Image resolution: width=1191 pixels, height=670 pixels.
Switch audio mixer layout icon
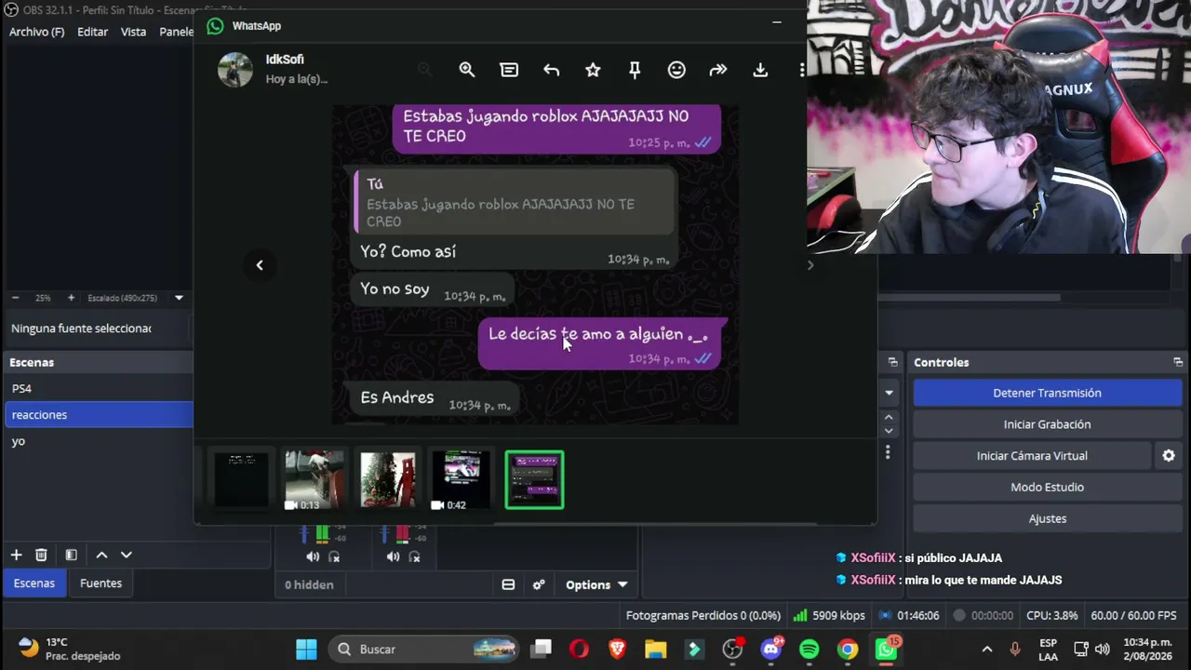[508, 584]
